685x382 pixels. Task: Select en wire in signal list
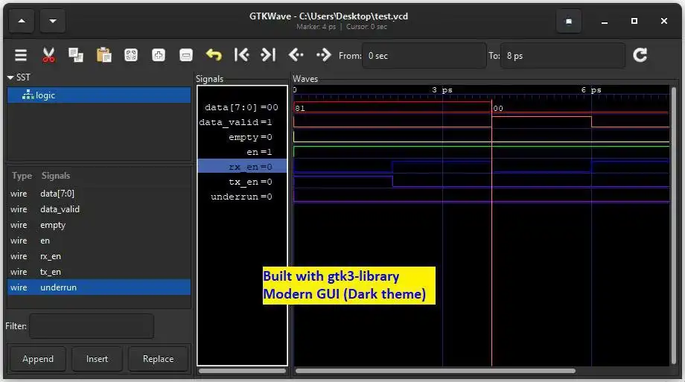point(99,241)
